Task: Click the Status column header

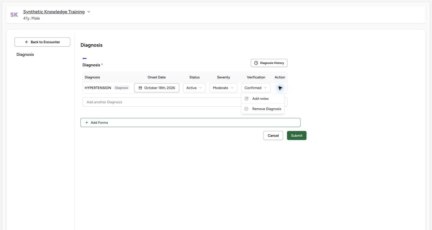Action: [x=194, y=77]
